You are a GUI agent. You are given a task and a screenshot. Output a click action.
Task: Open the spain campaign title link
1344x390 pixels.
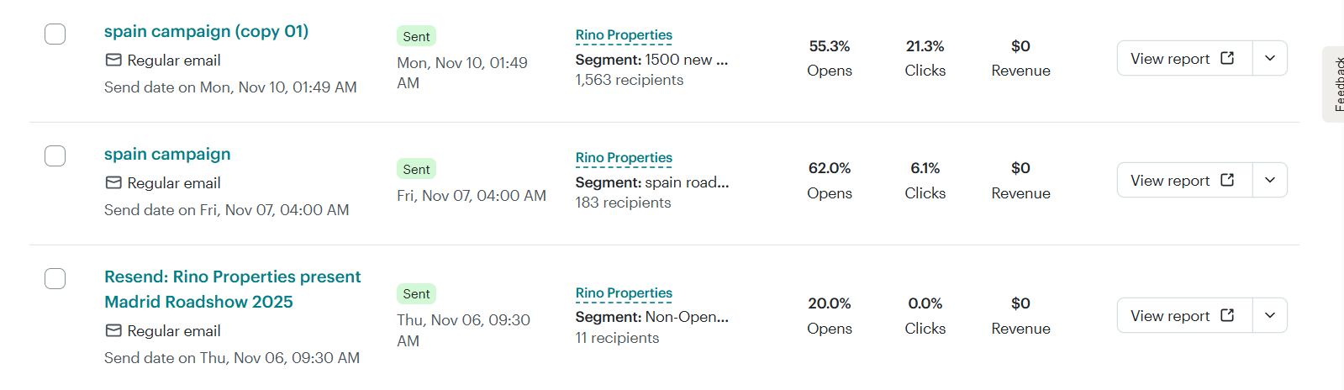point(167,155)
